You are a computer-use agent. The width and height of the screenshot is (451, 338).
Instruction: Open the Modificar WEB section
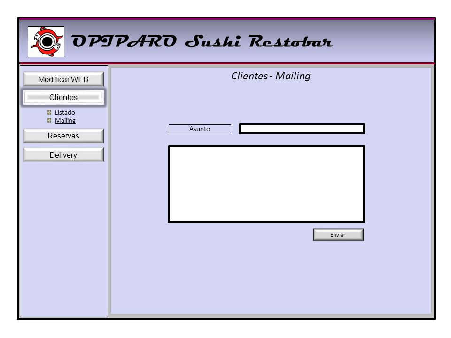(x=63, y=79)
